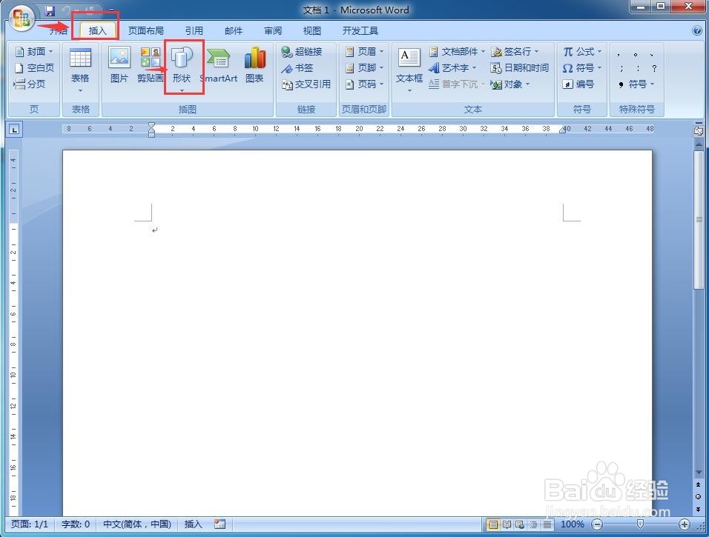This screenshot has height=537, width=709.
Task: Toggle 插入 overtype mode in status bar
Action: 193,524
